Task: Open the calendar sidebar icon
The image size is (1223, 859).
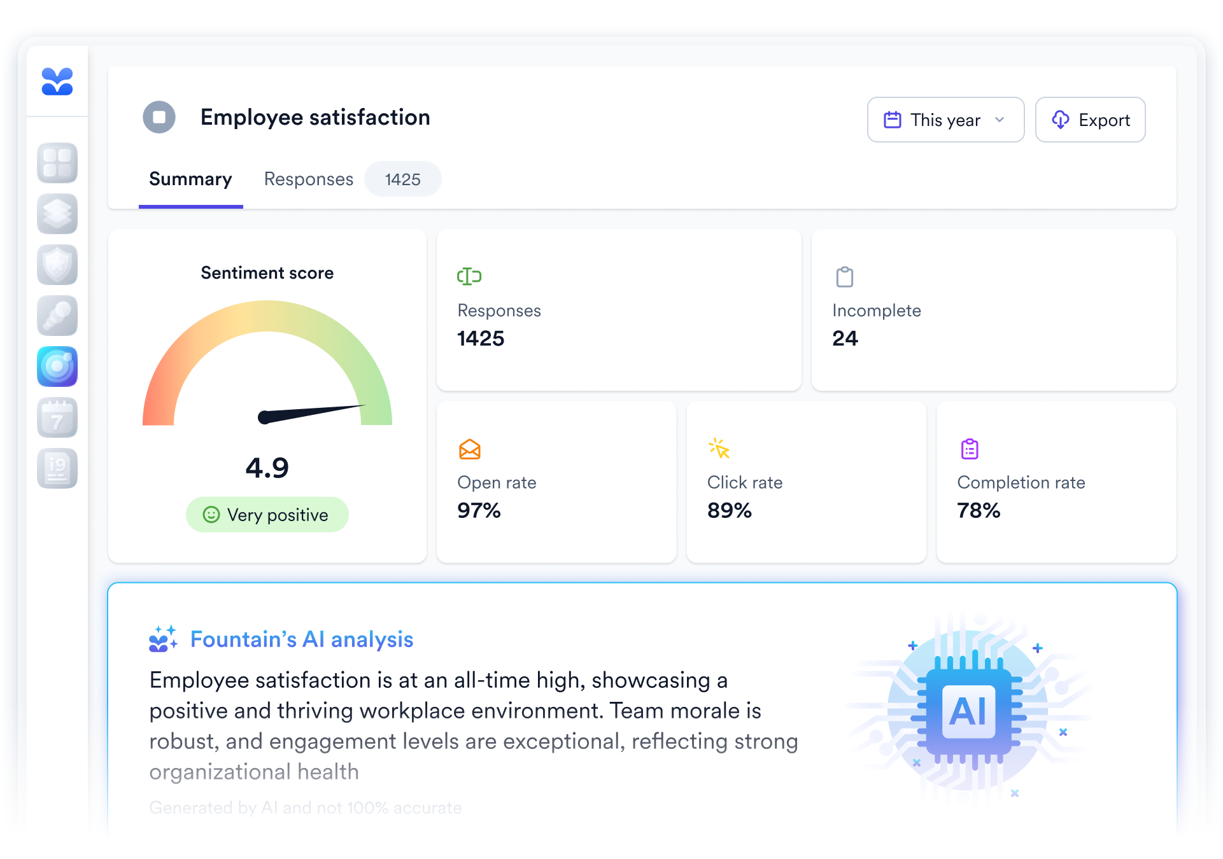Action: coord(57,417)
